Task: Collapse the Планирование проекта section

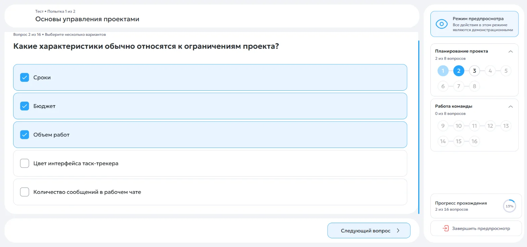Action: (510, 52)
